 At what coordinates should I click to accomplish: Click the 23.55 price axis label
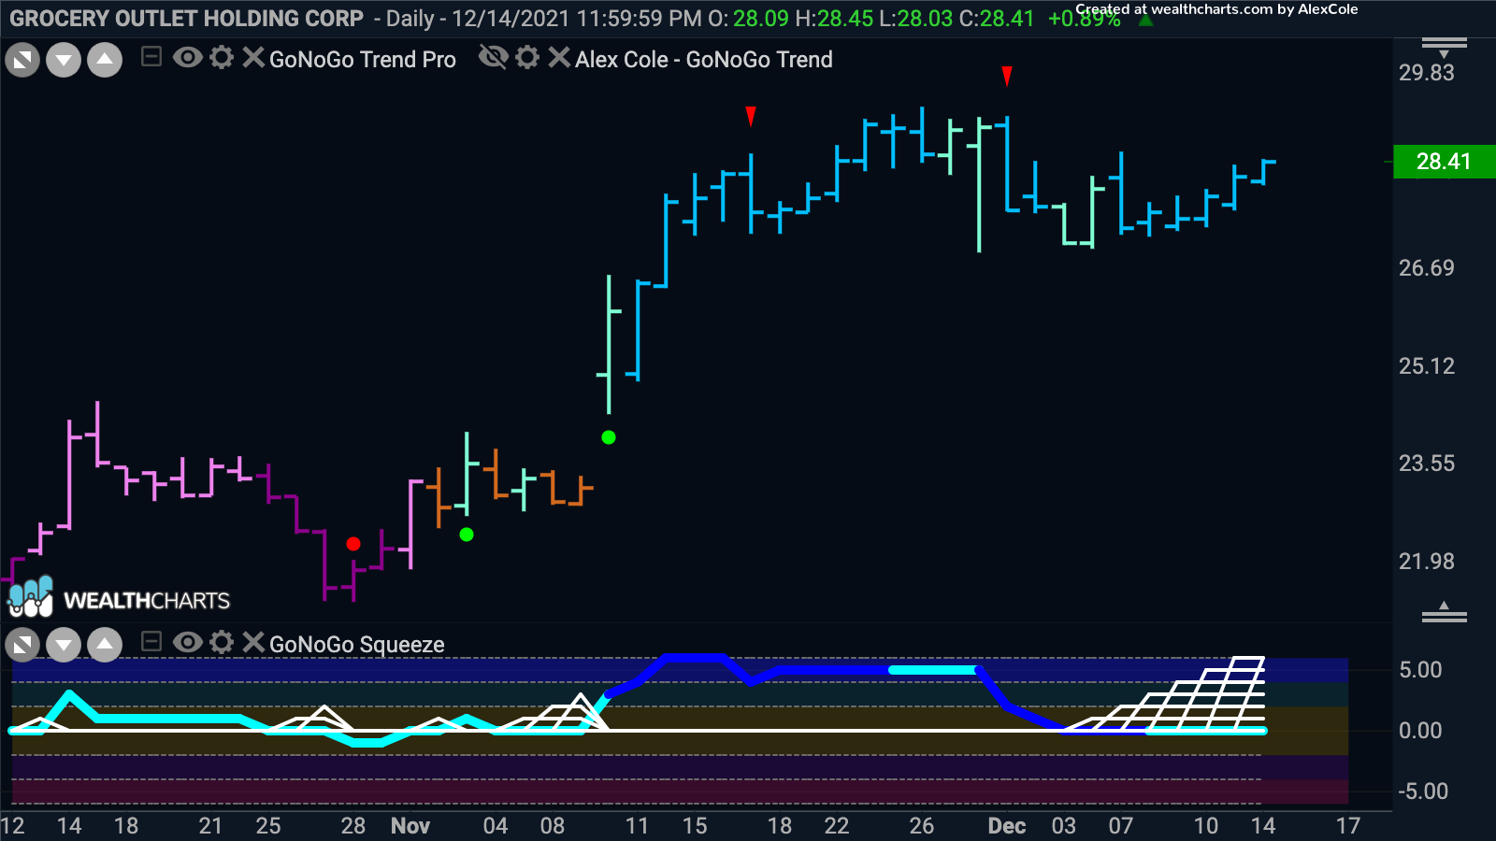1427,463
